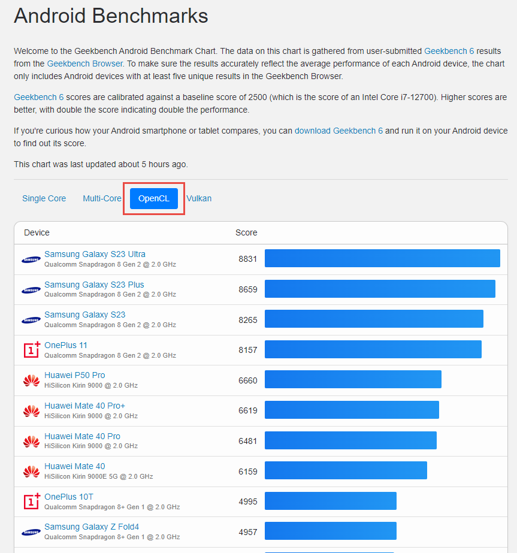517x553 pixels.
Task: Click the download Geekbench 6 link
Action: [338, 131]
